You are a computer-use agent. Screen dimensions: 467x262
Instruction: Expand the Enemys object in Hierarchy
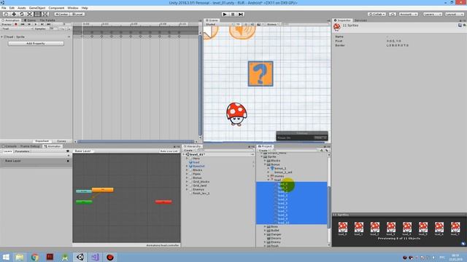point(187,189)
